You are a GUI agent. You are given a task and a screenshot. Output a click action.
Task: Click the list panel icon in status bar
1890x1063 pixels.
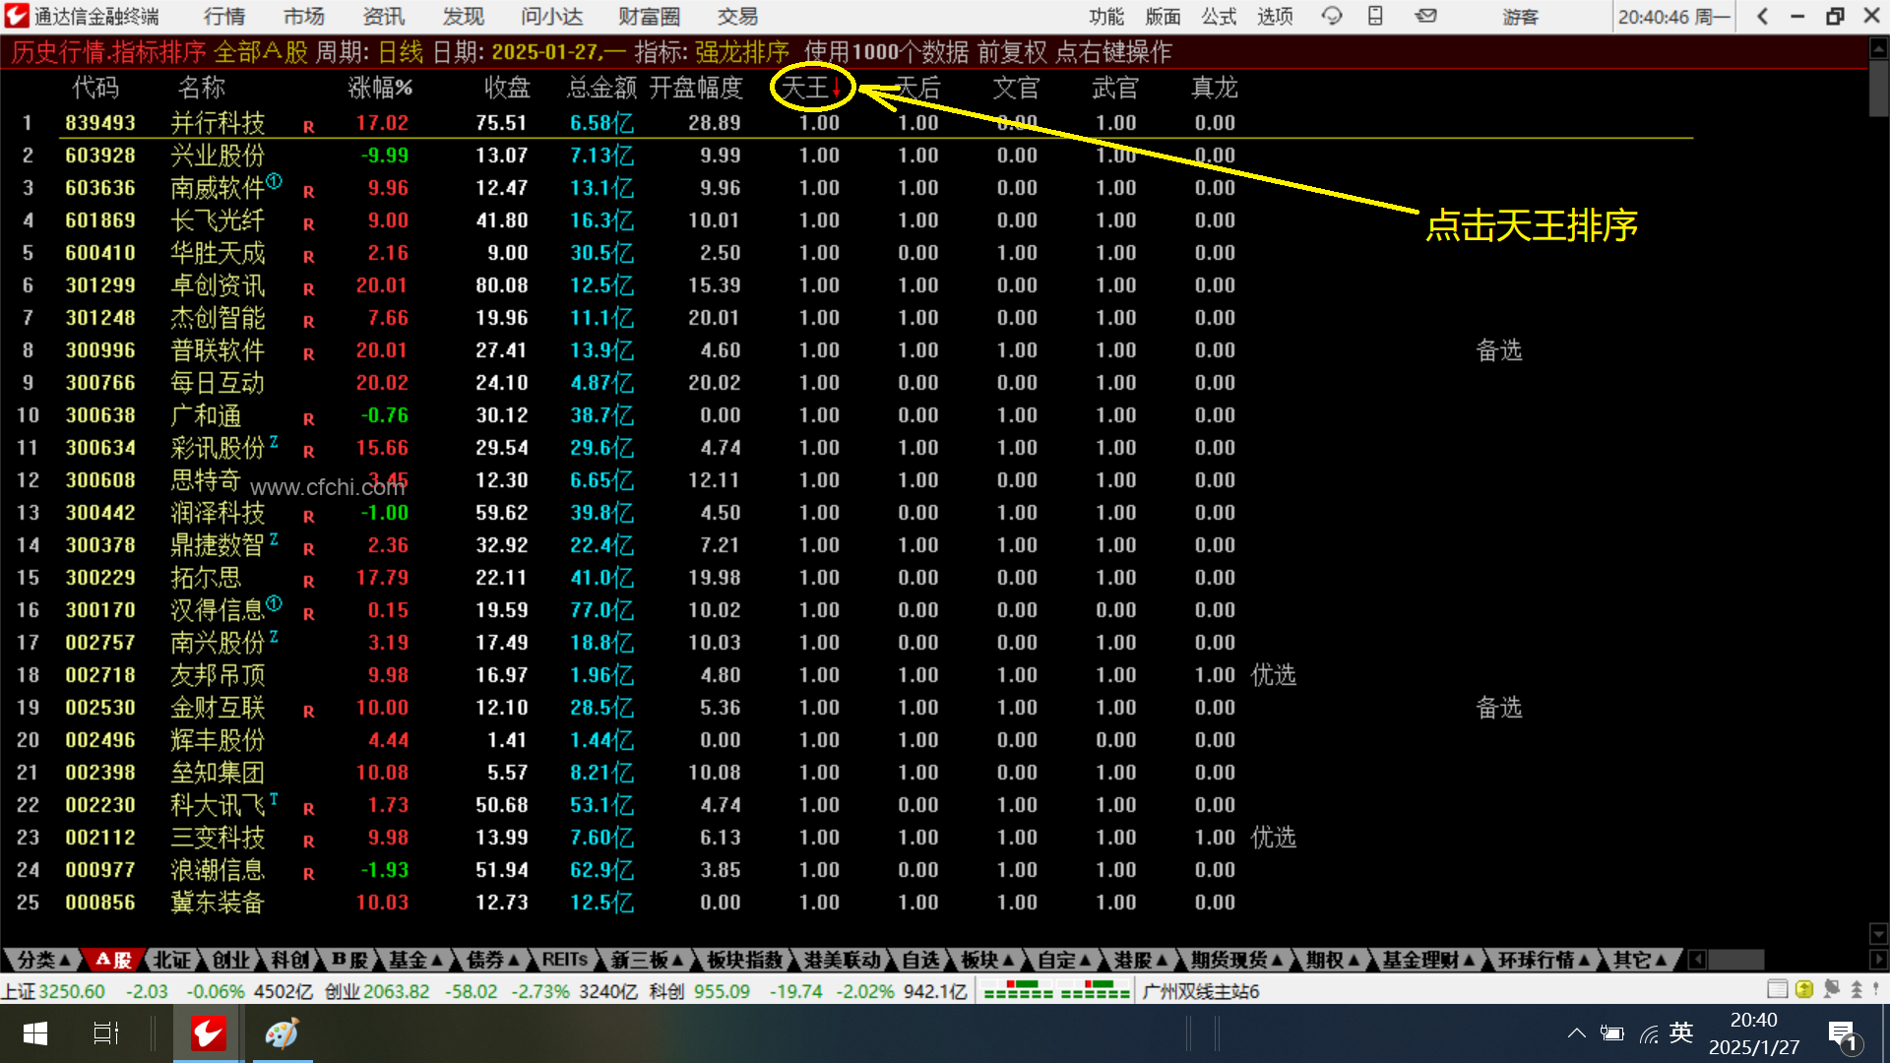(1777, 989)
